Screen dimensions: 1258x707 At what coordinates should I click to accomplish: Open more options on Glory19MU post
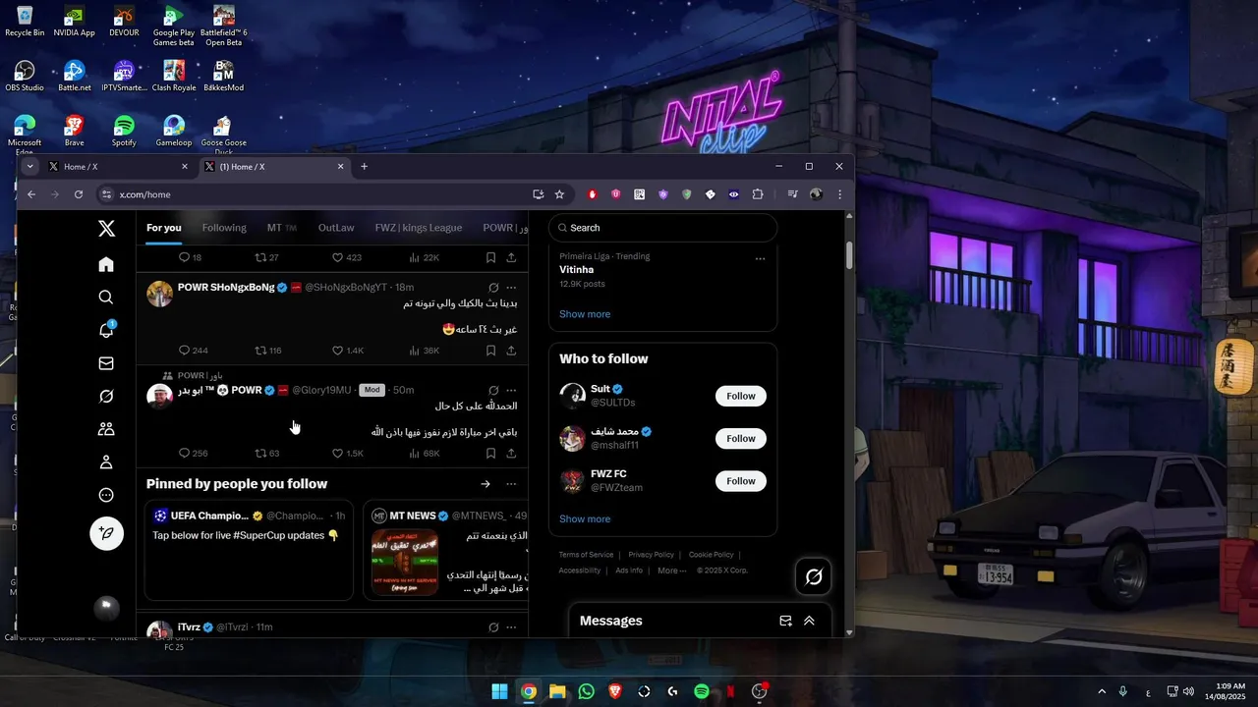(511, 390)
